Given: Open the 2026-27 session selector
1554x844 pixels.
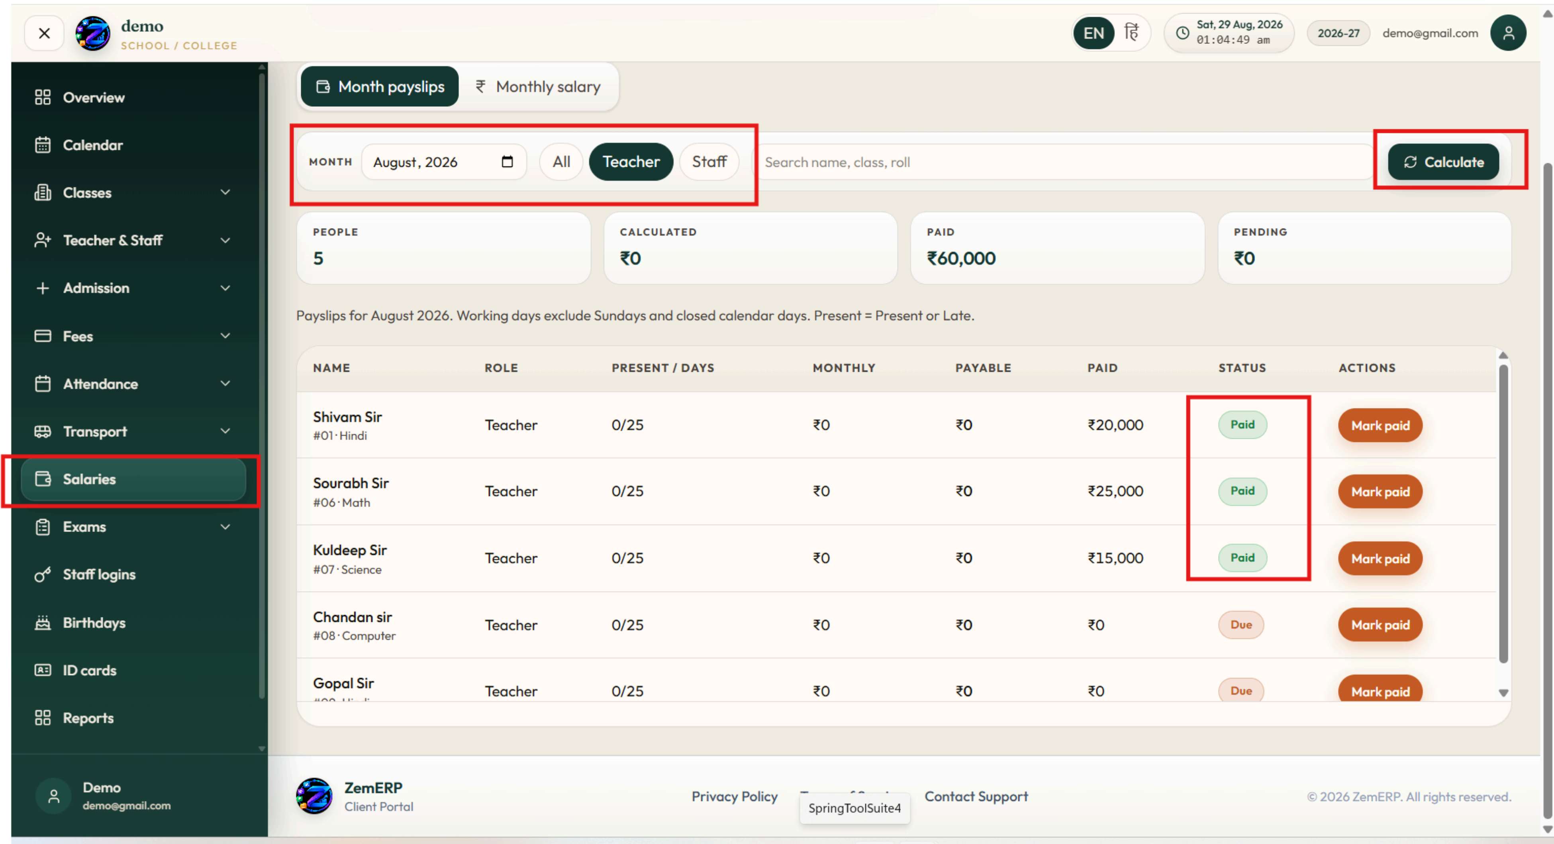Looking at the screenshot, I should pos(1338,33).
